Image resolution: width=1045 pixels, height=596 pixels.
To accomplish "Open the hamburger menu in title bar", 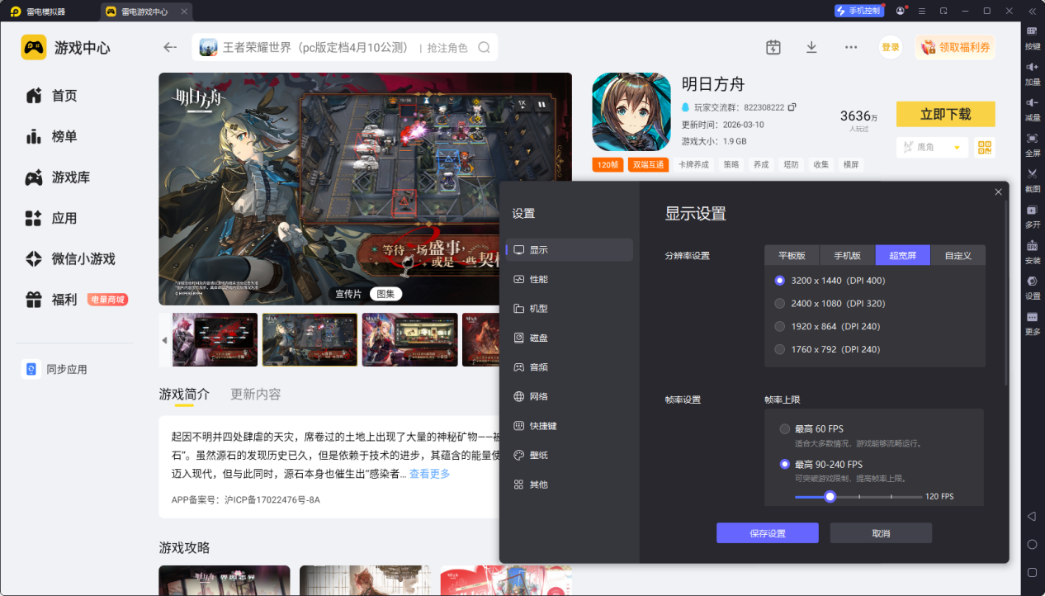I will tap(921, 11).
